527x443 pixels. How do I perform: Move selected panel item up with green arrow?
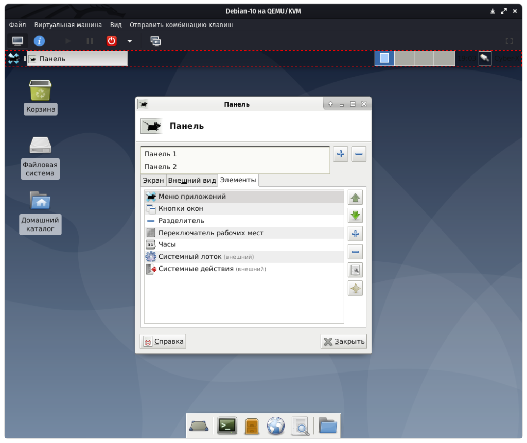[x=355, y=197]
